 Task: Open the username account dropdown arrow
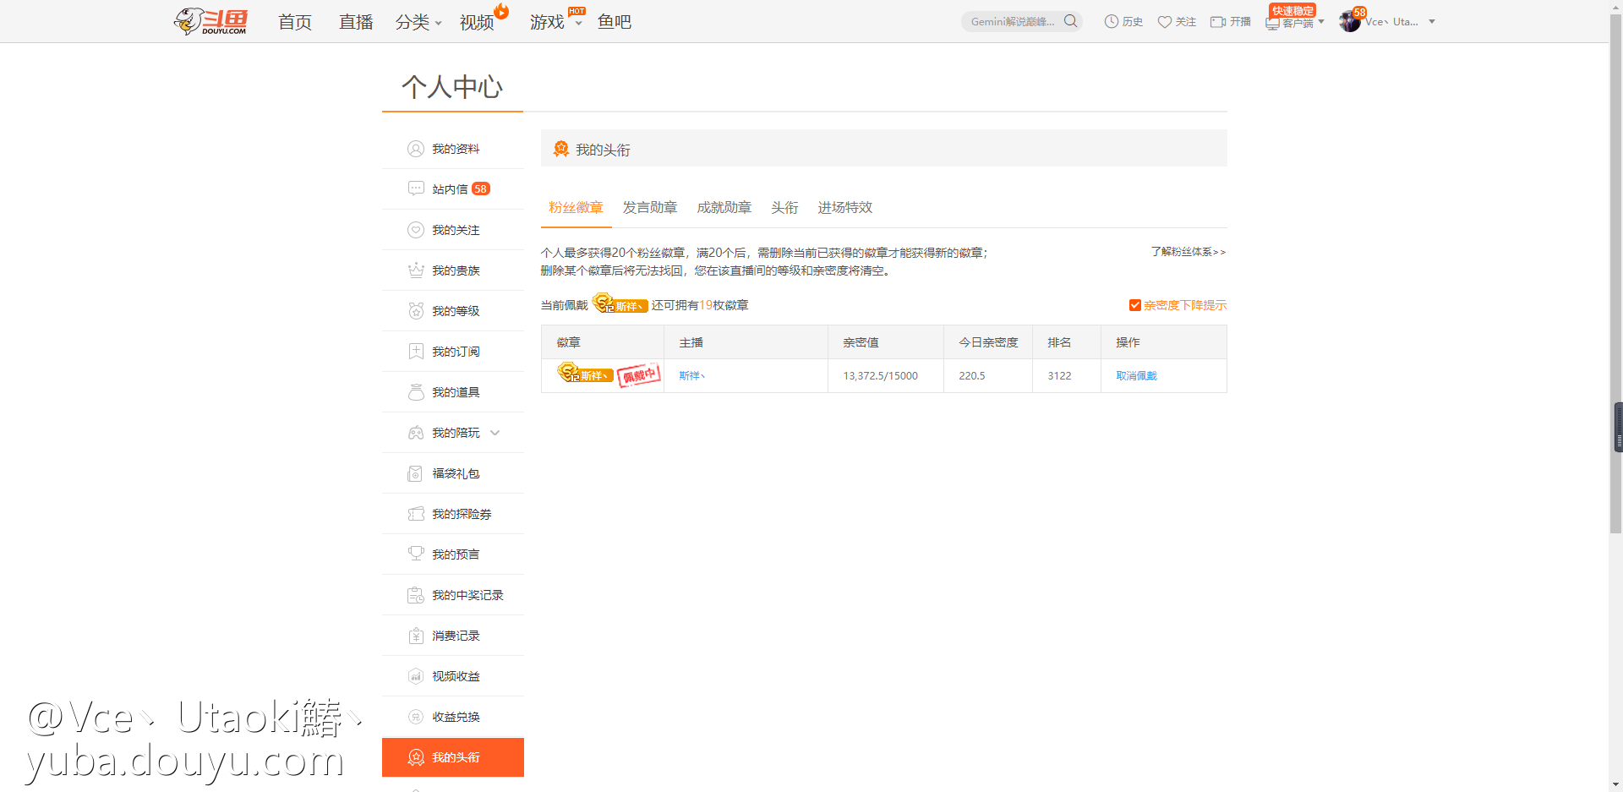(1432, 22)
